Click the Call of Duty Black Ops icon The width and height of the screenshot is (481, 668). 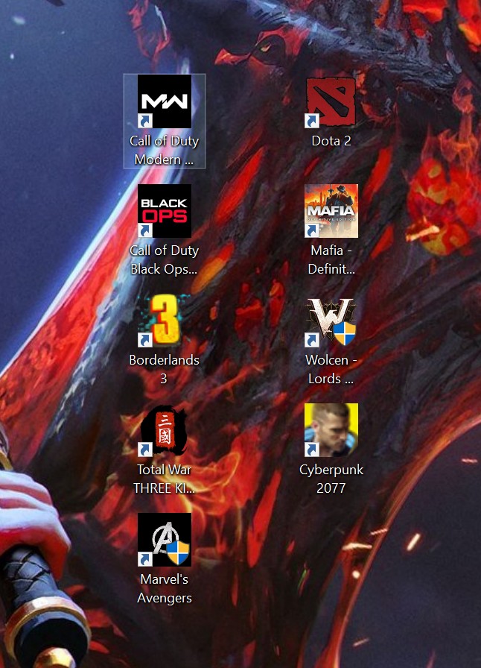point(165,211)
